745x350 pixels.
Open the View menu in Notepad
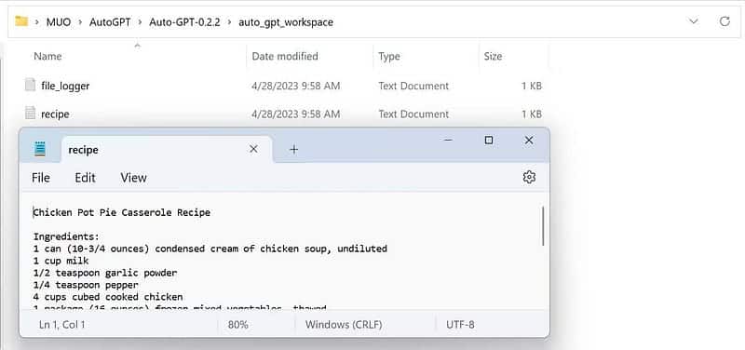[133, 178]
